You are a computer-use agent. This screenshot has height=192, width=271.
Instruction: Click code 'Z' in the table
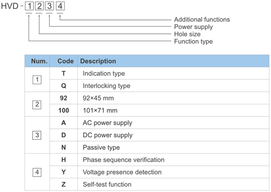pos(64,184)
